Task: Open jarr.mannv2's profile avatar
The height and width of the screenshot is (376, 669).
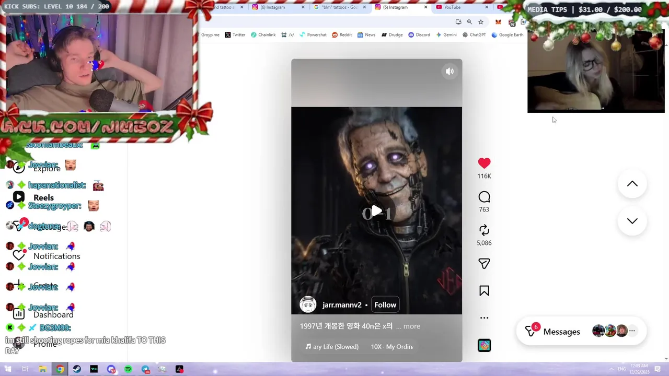Action: [x=308, y=304]
